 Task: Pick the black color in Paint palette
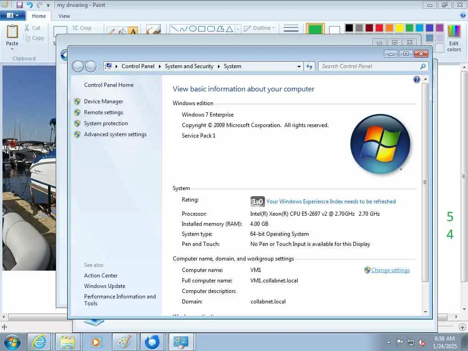[349, 28]
